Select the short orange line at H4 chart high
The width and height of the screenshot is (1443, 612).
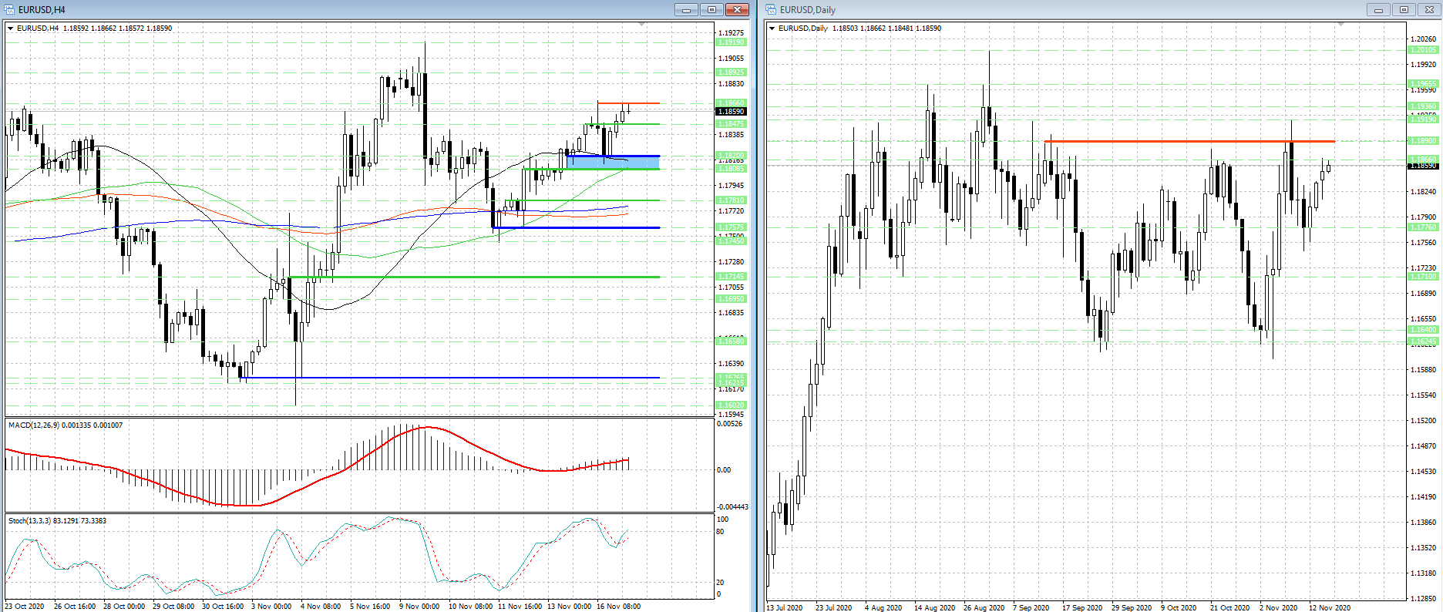pyautogui.click(x=628, y=103)
